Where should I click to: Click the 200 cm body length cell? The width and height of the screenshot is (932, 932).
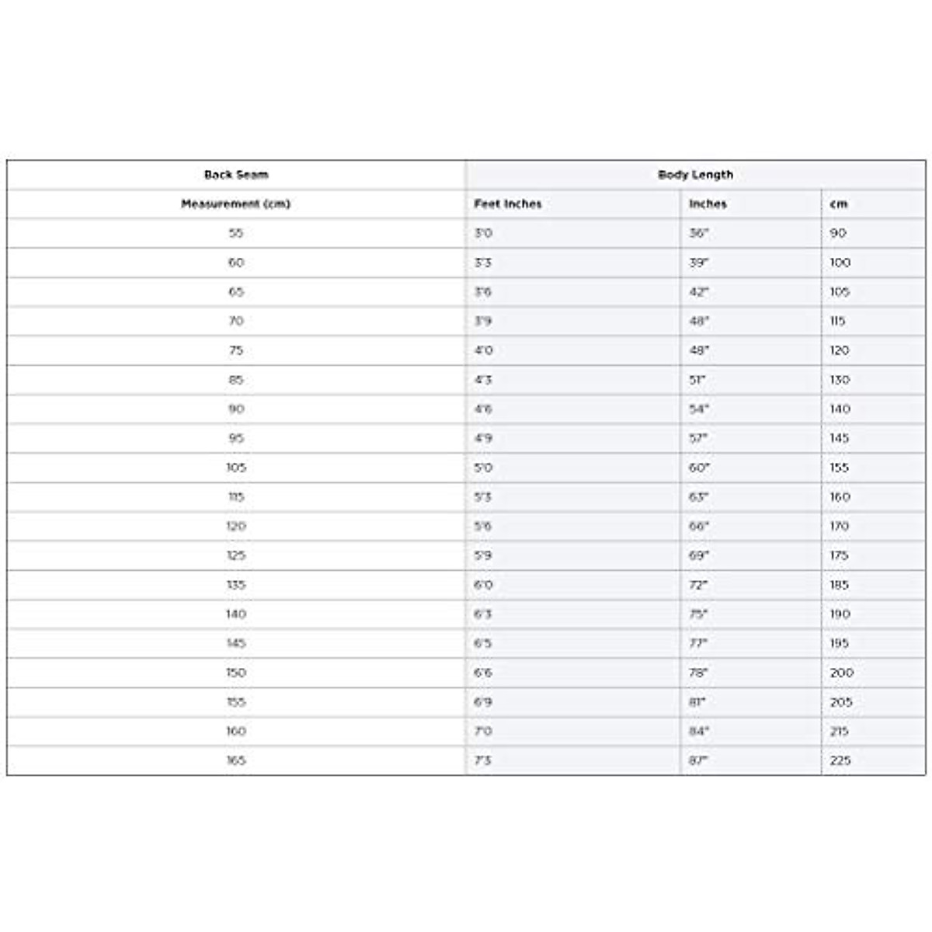click(x=841, y=673)
